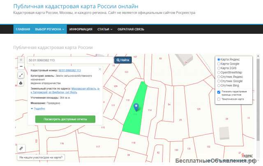Click Не нашли участок/дом на карте button
Image resolution: width=263 pixels, height=166 pixels.
(x=41, y=157)
